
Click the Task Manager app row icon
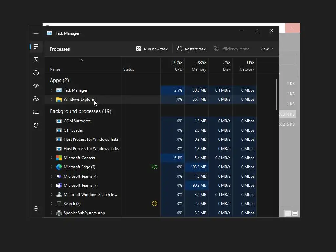(x=59, y=90)
